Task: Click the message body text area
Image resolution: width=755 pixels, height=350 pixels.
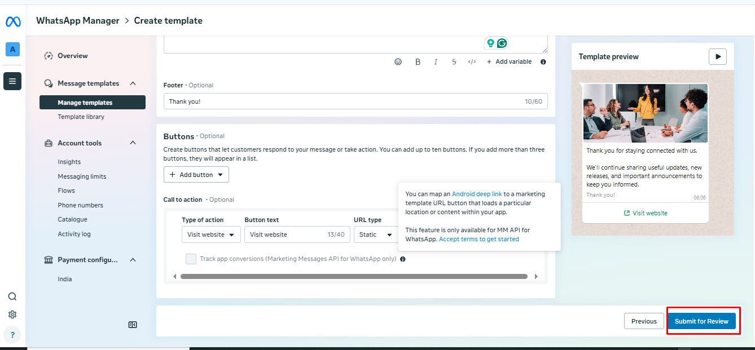Action: [355, 45]
